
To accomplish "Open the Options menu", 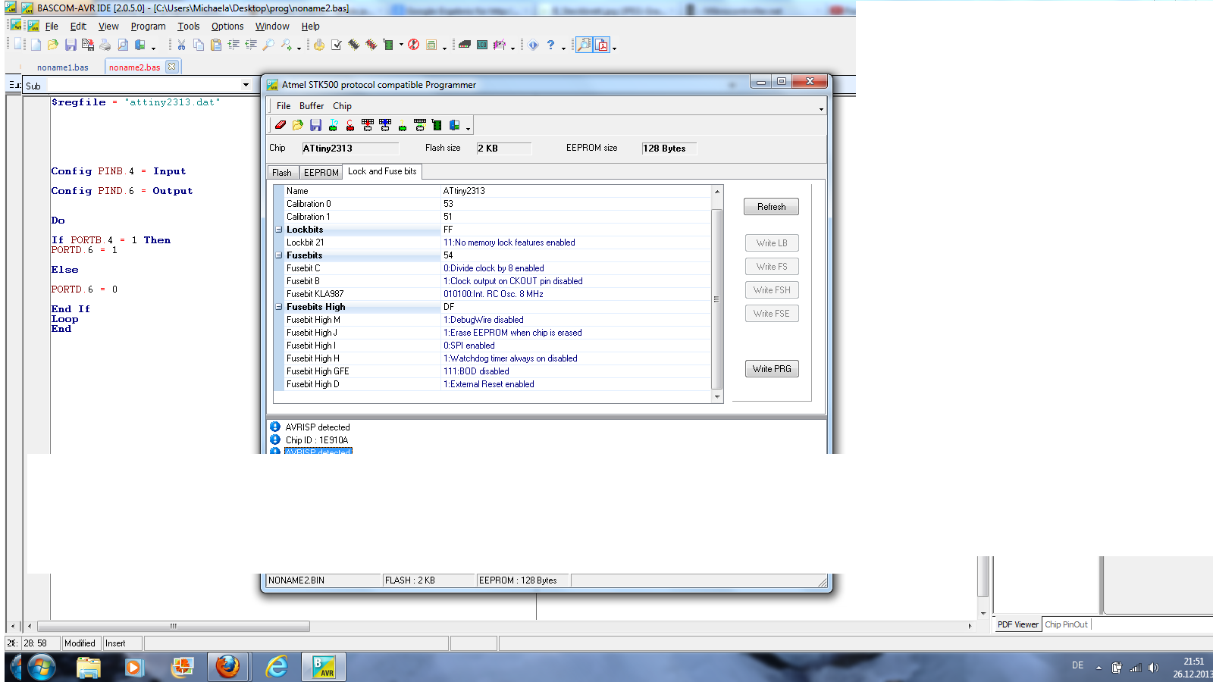I will point(227,26).
